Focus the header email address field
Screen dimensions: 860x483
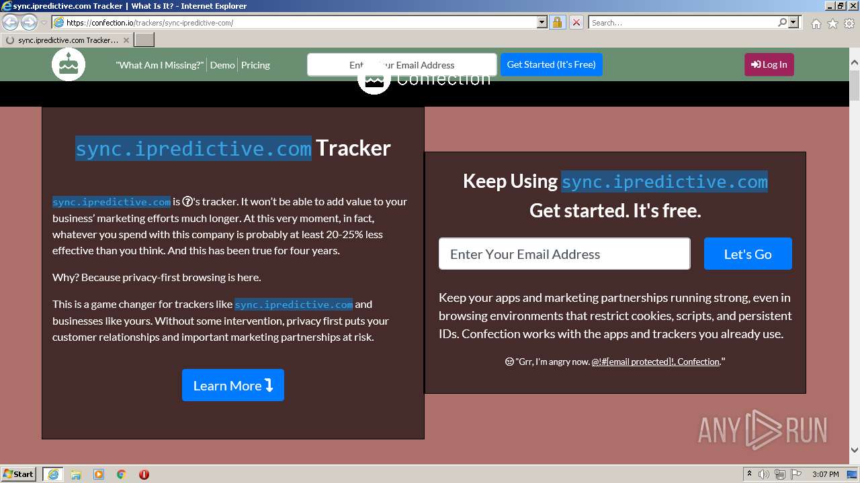(x=402, y=64)
